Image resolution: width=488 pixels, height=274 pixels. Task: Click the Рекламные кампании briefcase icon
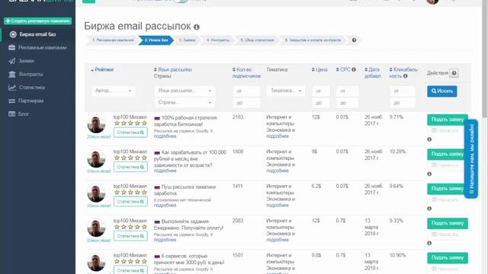[12, 47]
